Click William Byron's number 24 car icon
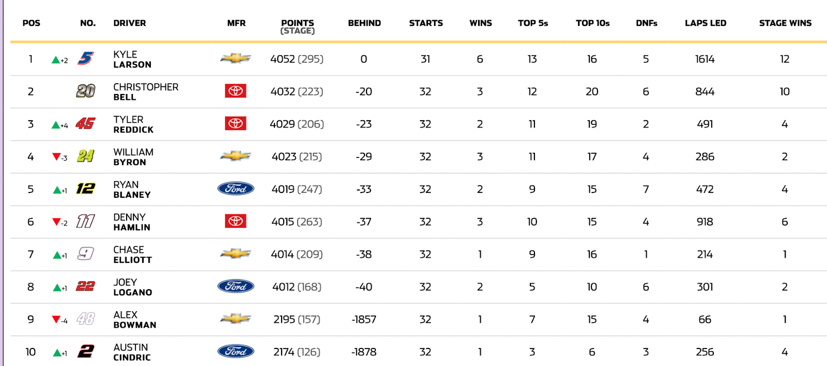The image size is (827, 366). pyautogui.click(x=86, y=156)
